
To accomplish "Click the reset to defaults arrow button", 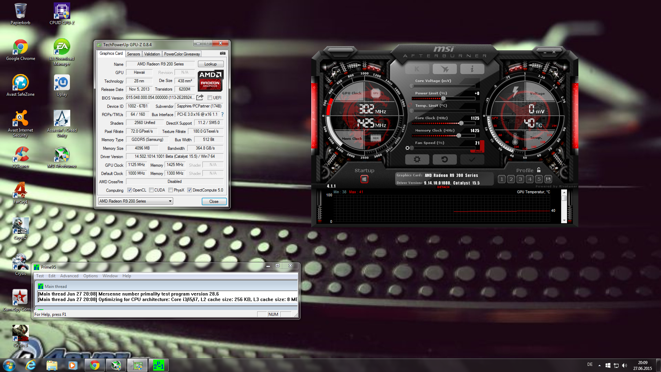I will tap(444, 159).
